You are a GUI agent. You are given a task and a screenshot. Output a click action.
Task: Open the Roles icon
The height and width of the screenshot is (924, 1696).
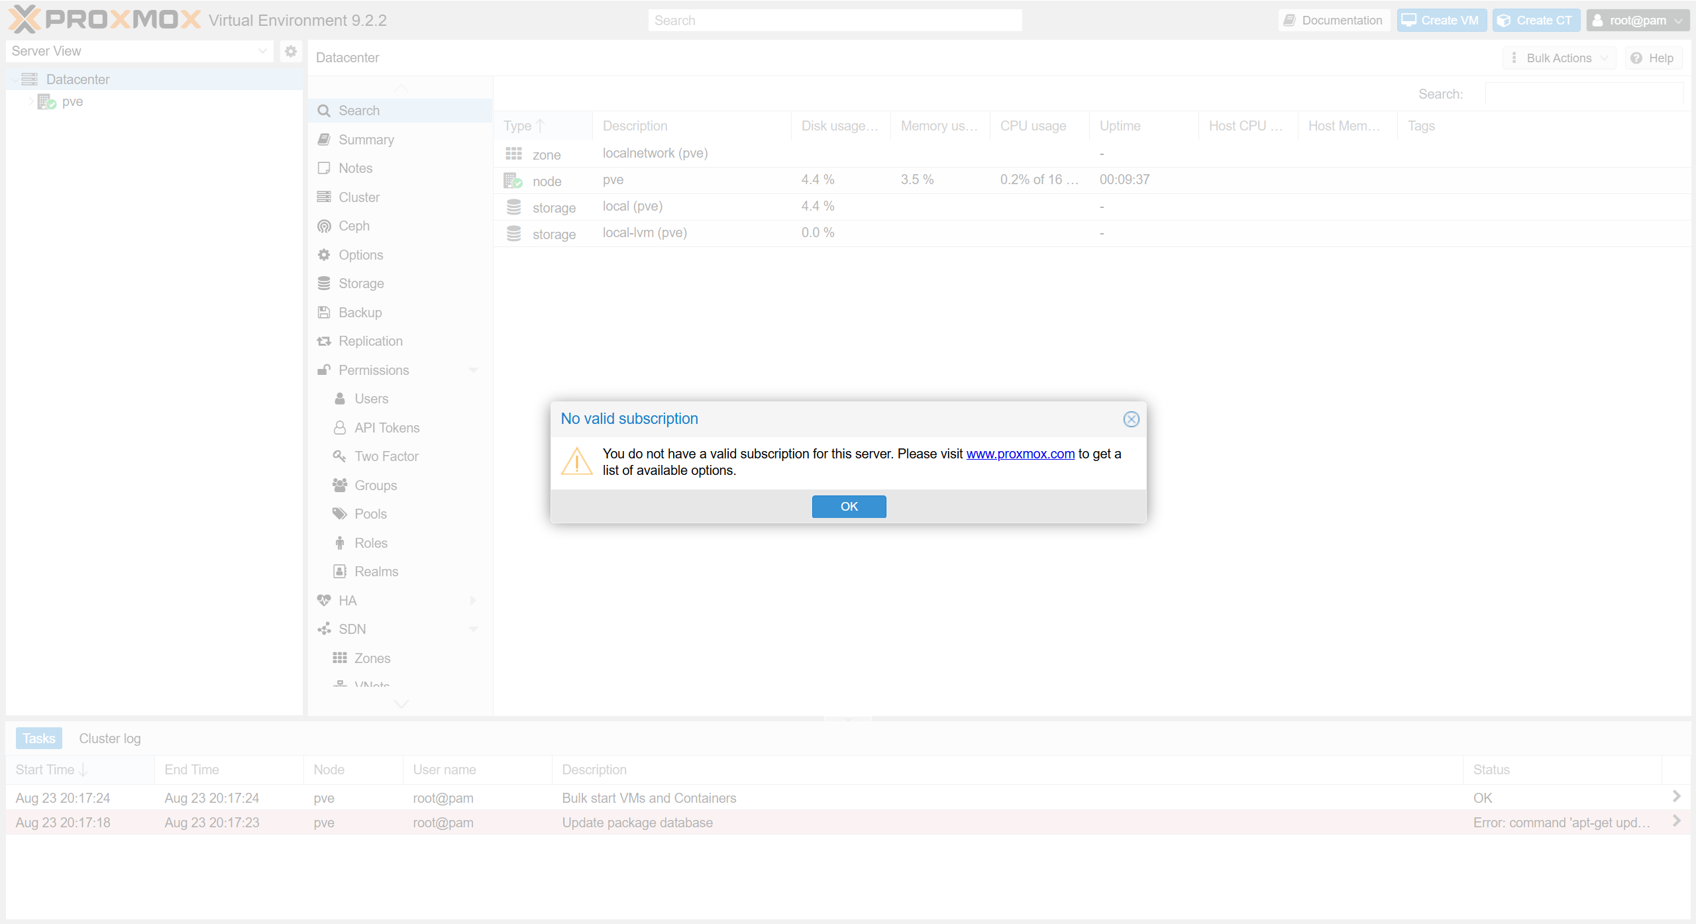(x=340, y=543)
